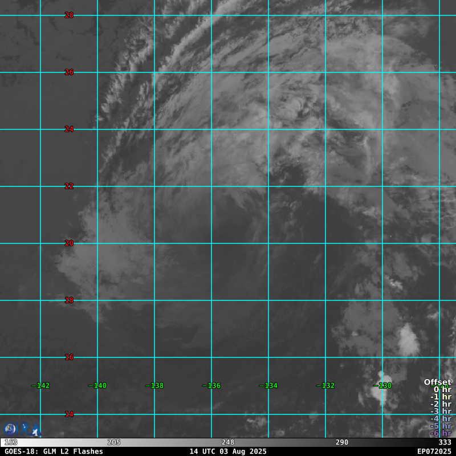Select the latitude label 20
This screenshot has width=456, height=456.
click(69, 243)
